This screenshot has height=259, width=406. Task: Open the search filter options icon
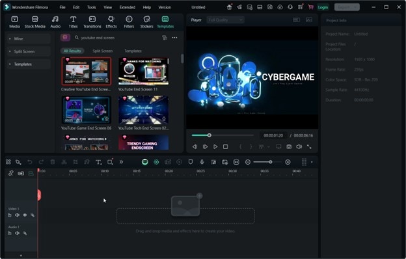(x=164, y=38)
